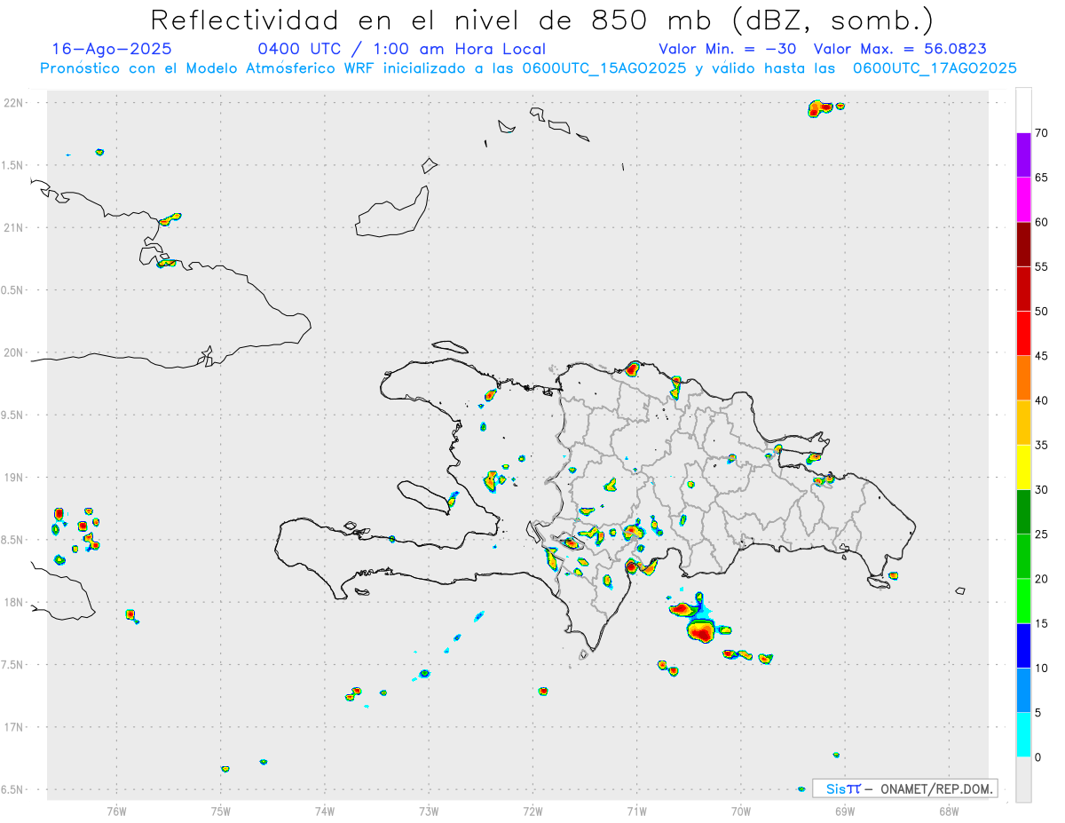The height and width of the screenshot is (823, 1065).
Task: Click the '20N' latitude label
Action: [15, 352]
